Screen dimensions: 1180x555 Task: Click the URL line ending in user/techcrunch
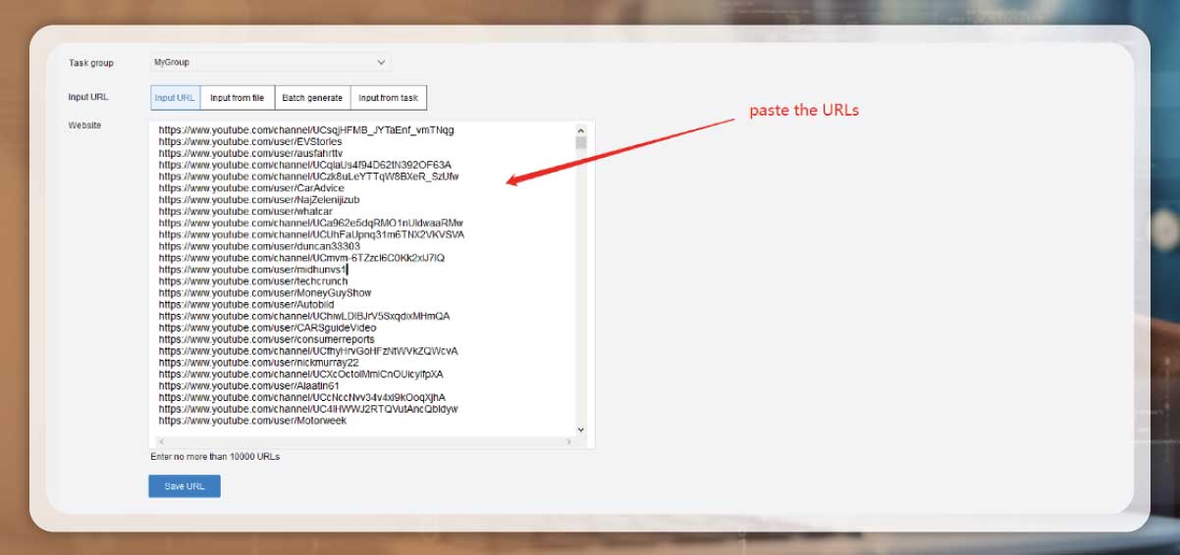click(253, 281)
